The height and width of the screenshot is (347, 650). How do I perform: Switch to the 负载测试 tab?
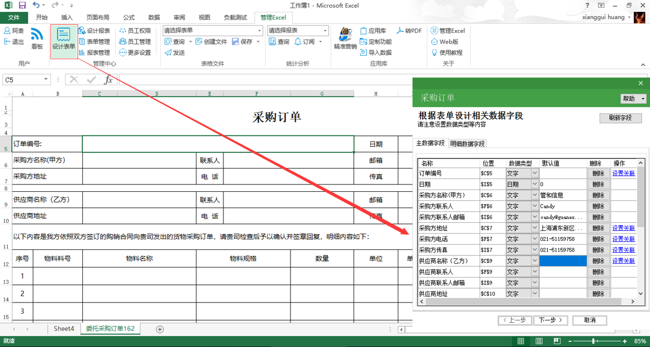(235, 17)
